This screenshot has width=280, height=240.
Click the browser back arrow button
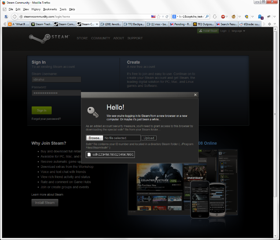click(x=15, y=17)
